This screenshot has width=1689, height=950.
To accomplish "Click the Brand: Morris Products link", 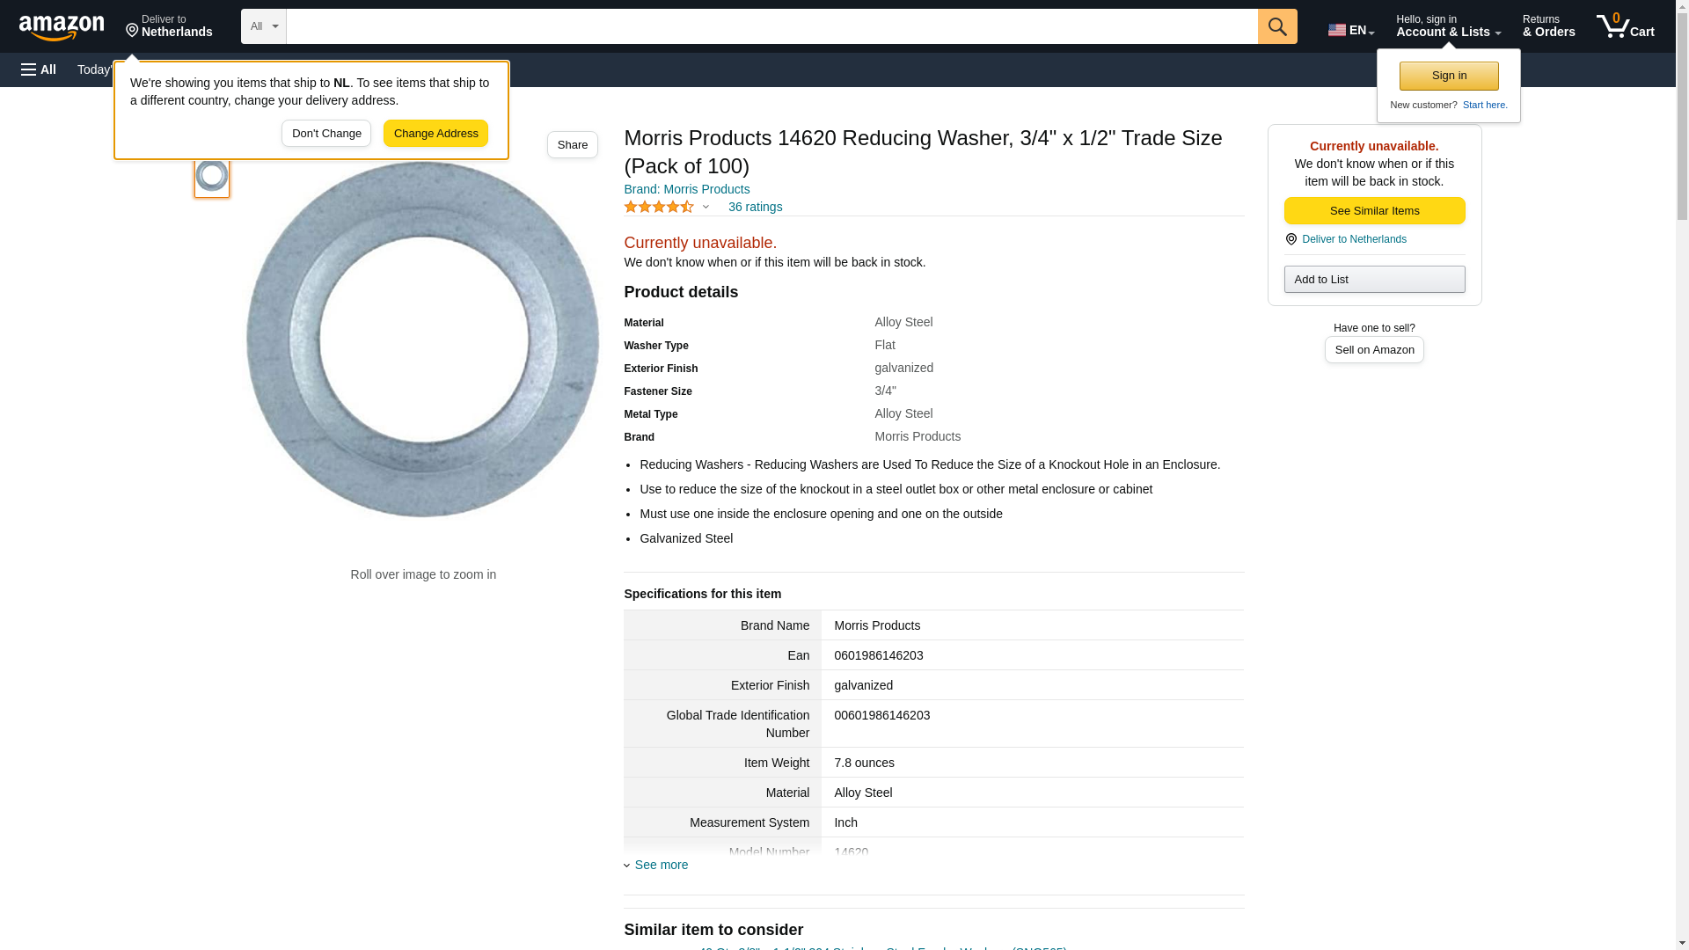I will (686, 189).
